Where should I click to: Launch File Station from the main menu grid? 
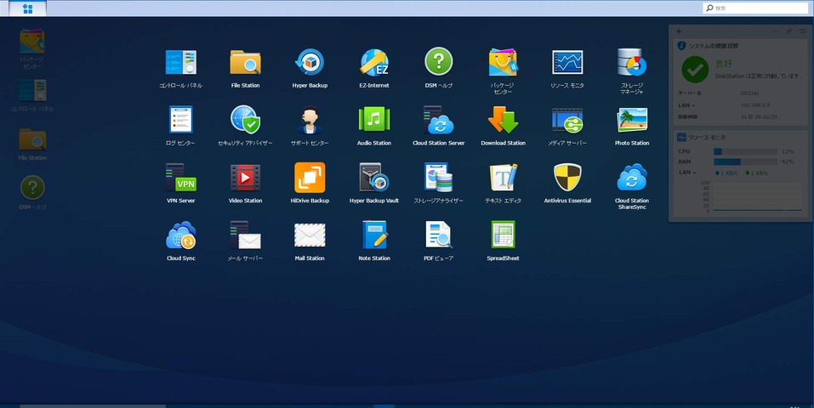click(245, 62)
